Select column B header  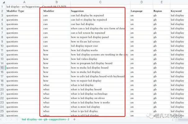[x=56, y=2]
